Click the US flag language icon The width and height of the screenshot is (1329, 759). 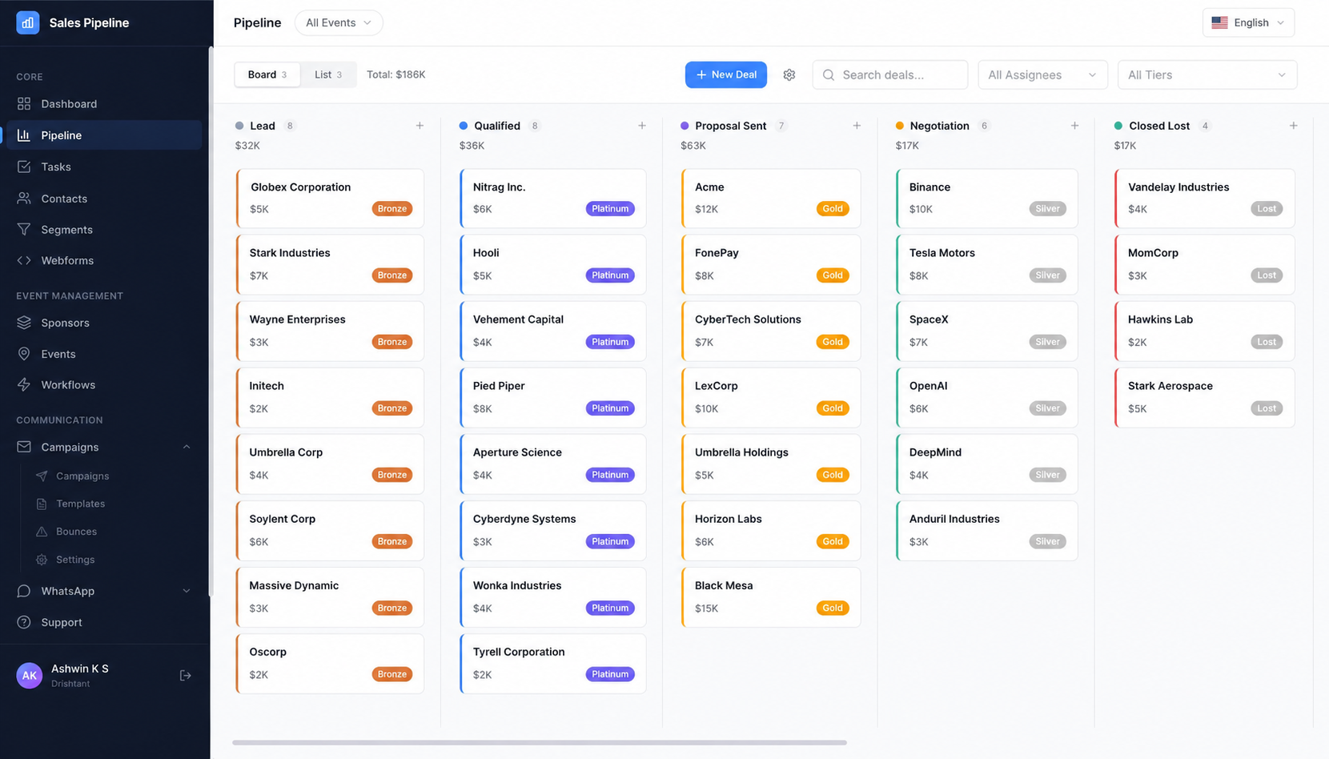1219,22
